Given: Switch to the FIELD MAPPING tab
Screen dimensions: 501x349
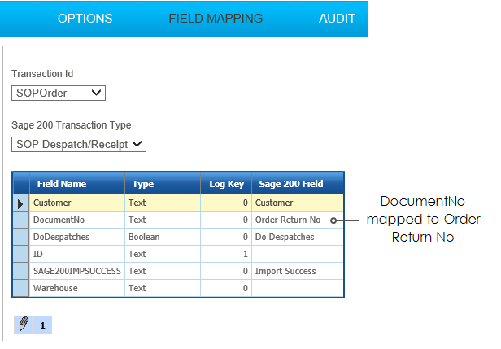Looking at the screenshot, I should [x=216, y=18].
